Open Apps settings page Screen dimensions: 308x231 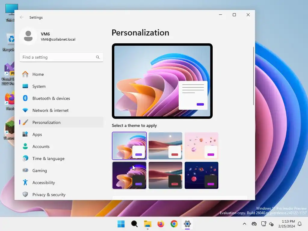(x=61, y=134)
